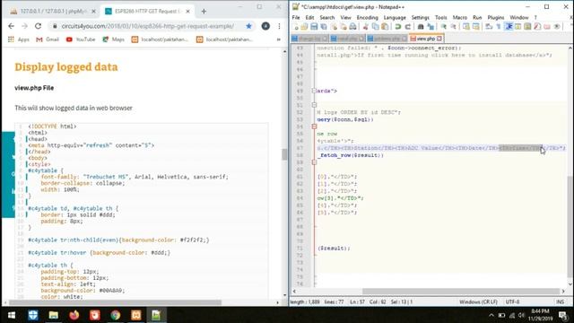The height and width of the screenshot is (323, 574).
Task: Open the Gmail bookmark
Action: pos(48,39)
